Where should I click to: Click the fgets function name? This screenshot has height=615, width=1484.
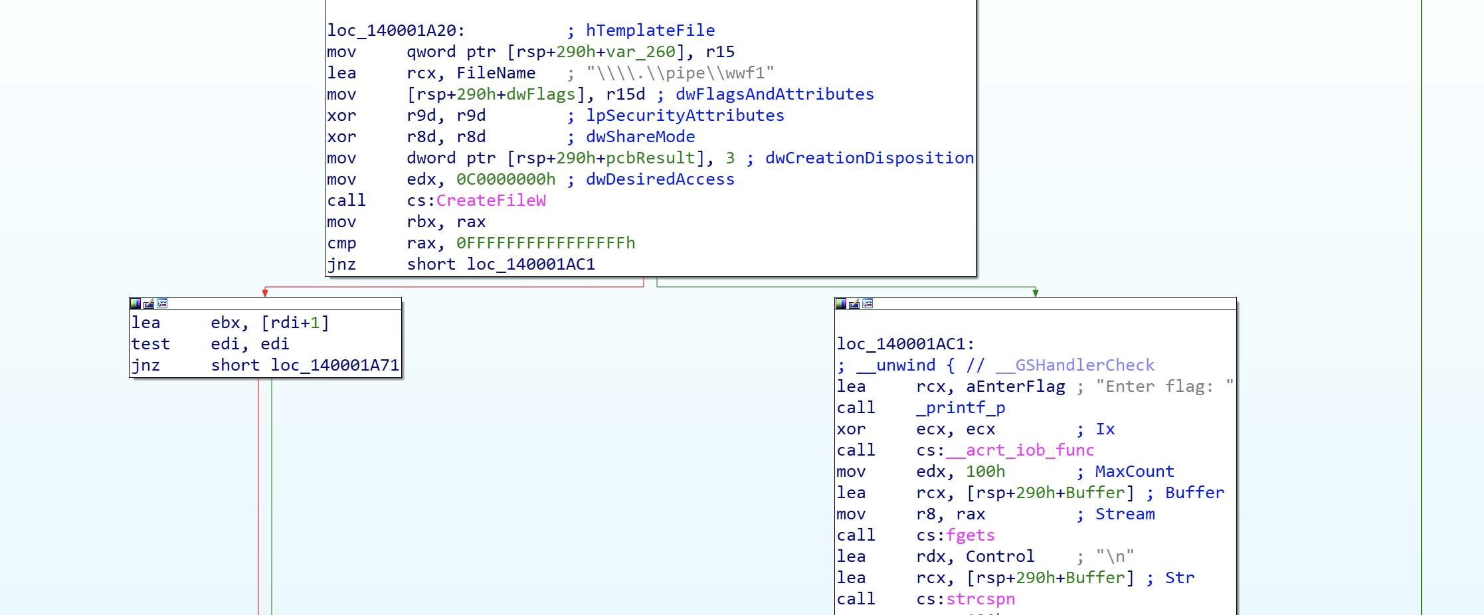point(970,535)
